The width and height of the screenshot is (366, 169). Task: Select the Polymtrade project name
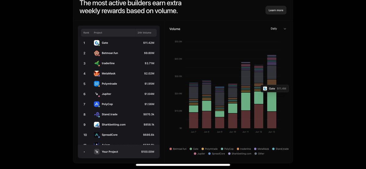click(109, 84)
